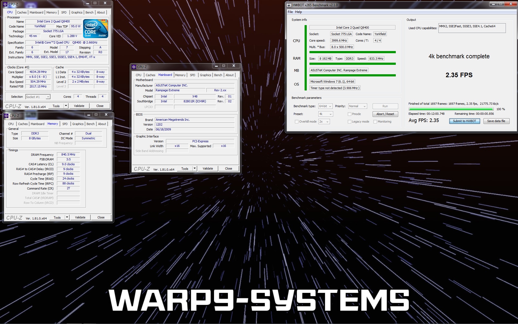Screen dimensions: 518x324
Task: Click Tools button in top-left CPU-Z window
Action: coord(56,106)
